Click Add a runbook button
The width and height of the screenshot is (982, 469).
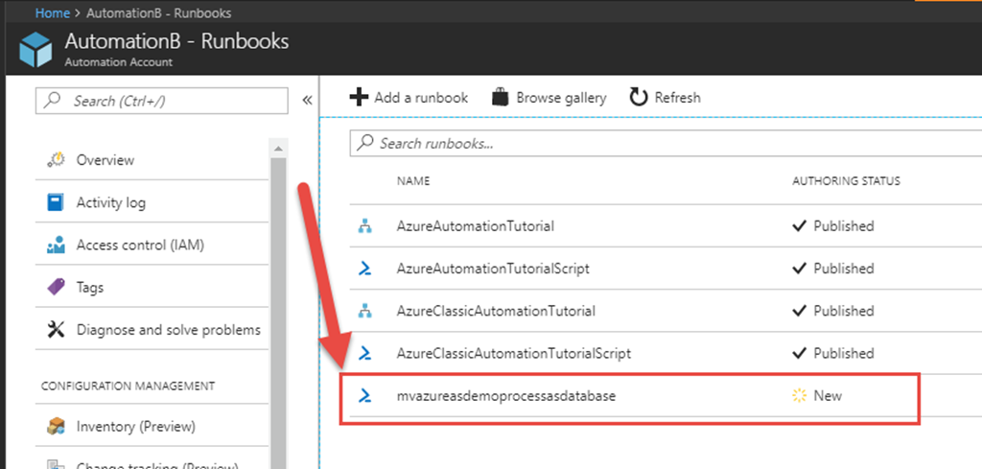point(409,98)
